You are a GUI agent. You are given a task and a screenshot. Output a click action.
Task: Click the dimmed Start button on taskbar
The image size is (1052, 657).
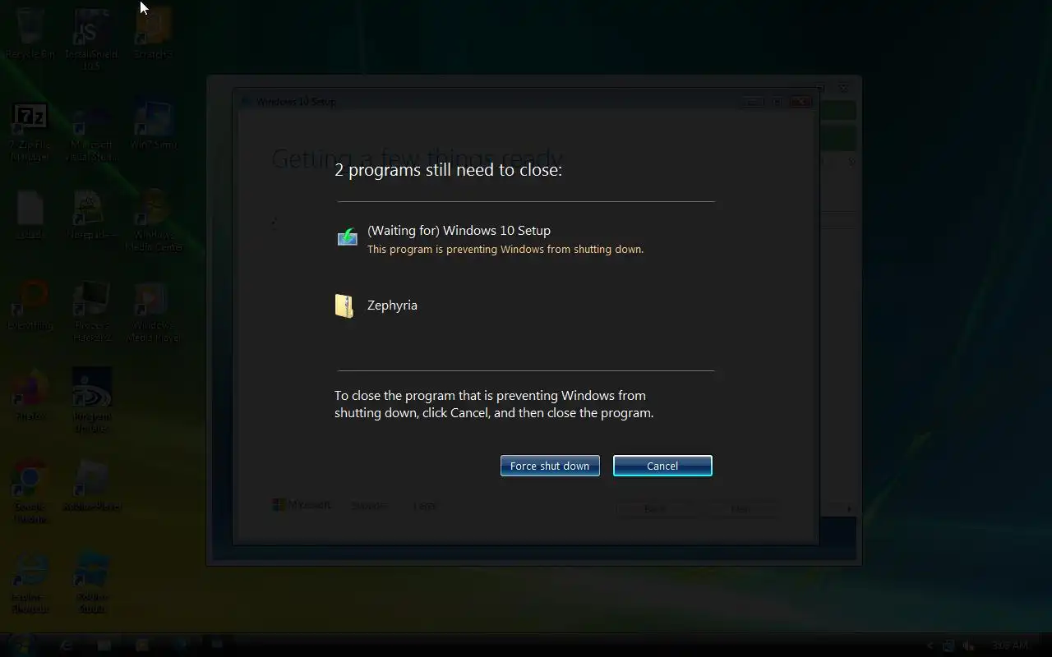pyautogui.click(x=21, y=645)
